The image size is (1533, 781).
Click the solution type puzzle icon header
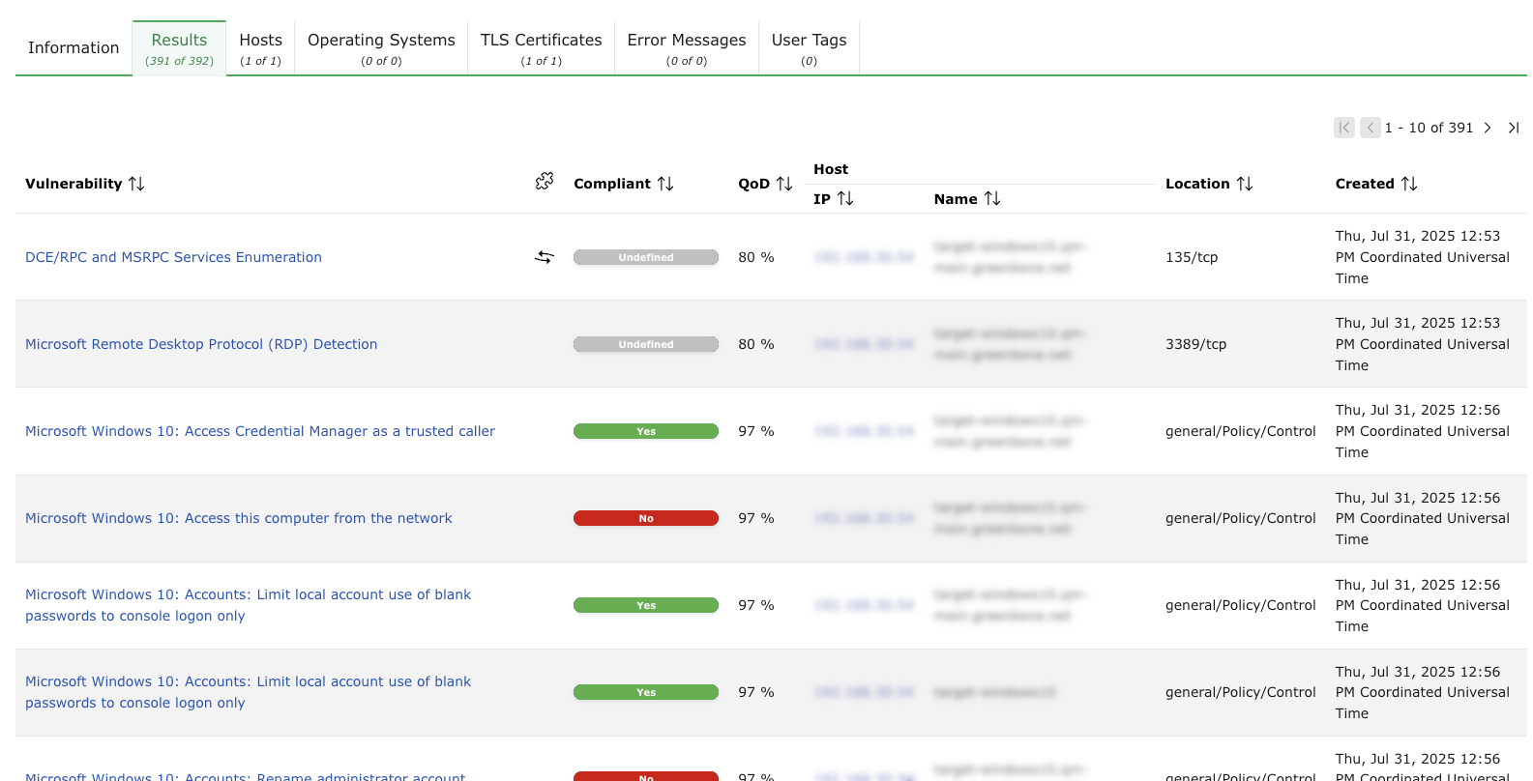pos(545,181)
